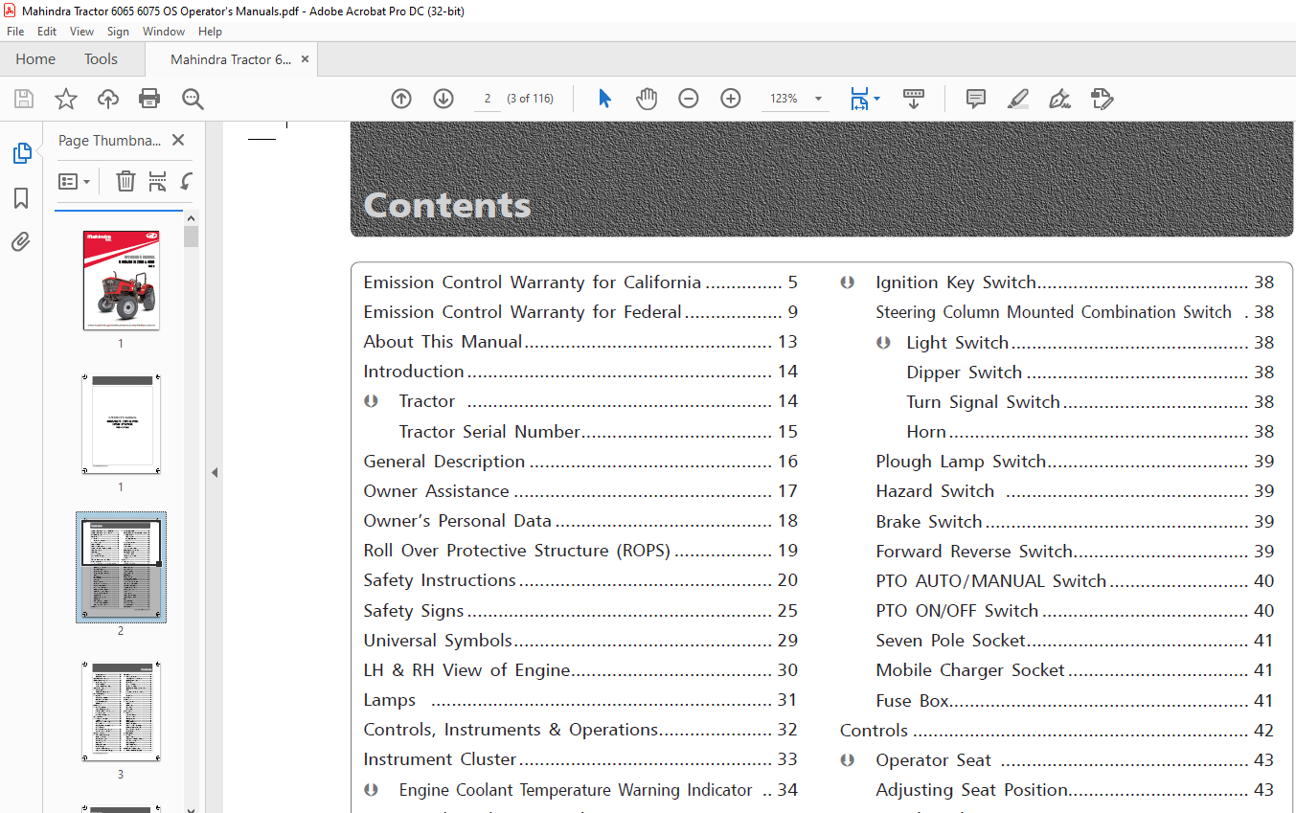1296x813 pixels.
Task: Click the thumbnails panel scrollbar thumb
Action: [192, 237]
